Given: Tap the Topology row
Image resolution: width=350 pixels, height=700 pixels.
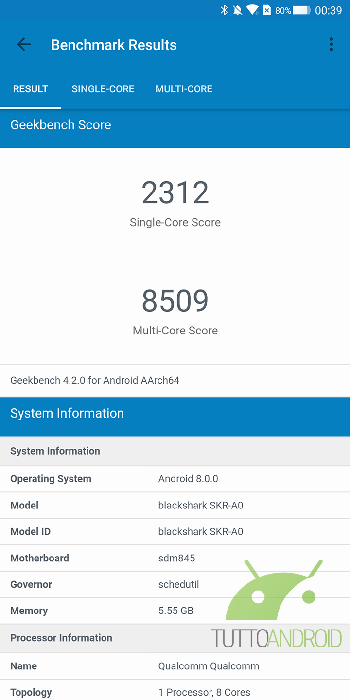Looking at the screenshot, I should pyautogui.click(x=175, y=692).
